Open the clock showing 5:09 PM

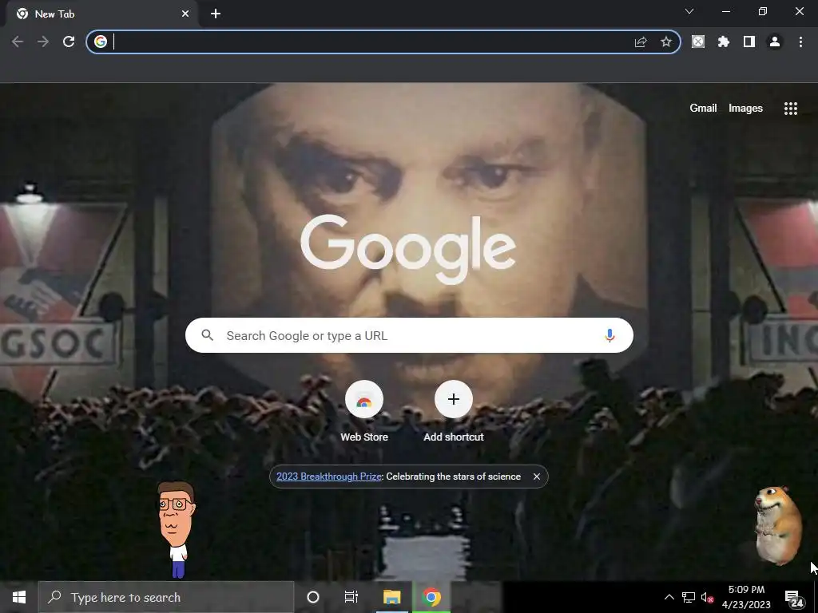[747, 597]
